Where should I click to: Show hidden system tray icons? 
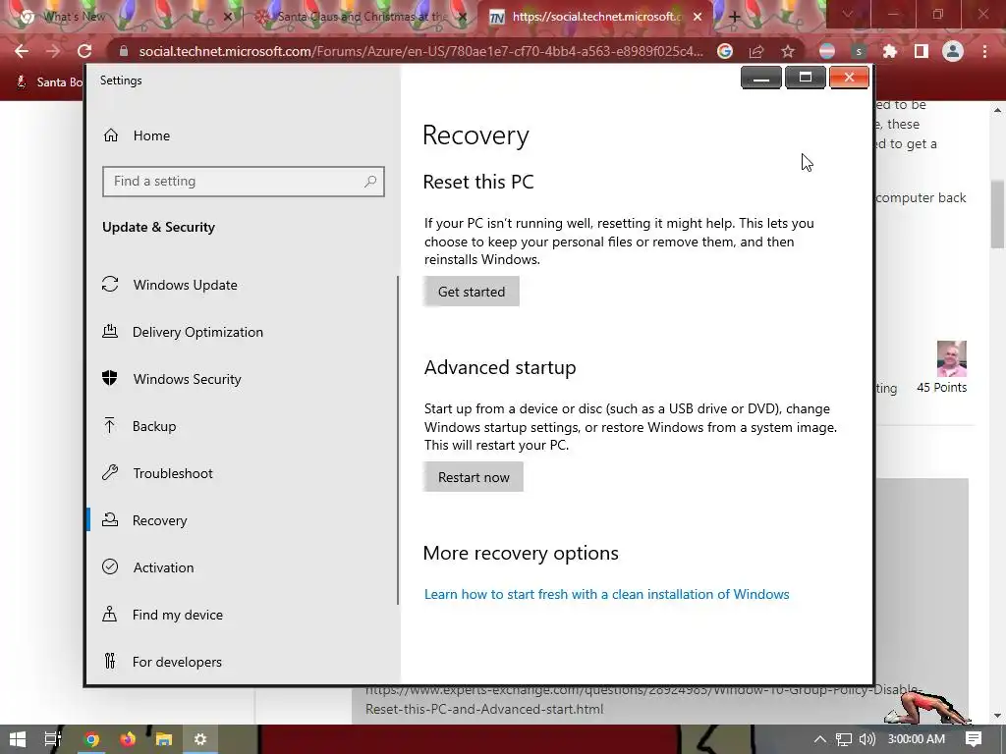point(820,739)
